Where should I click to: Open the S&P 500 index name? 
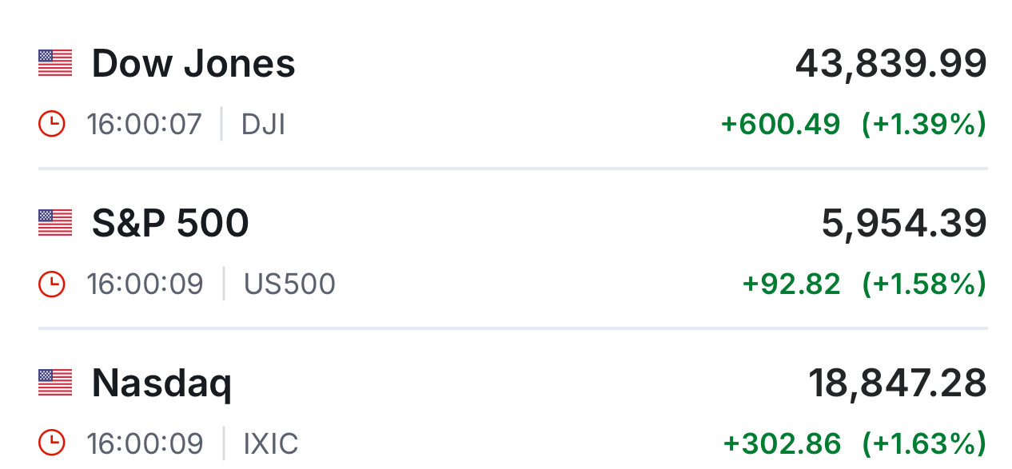point(170,223)
